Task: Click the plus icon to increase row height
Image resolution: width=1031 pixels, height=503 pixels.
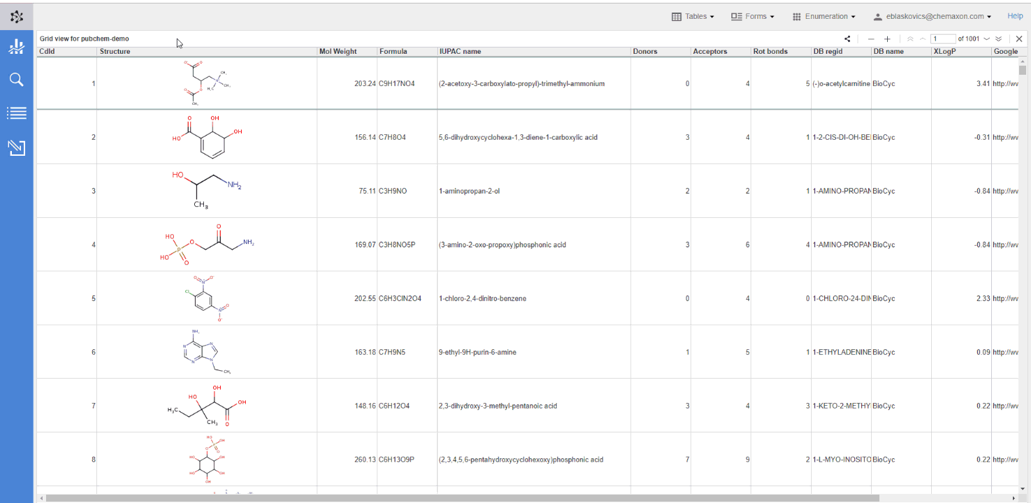Action: [x=887, y=39]
